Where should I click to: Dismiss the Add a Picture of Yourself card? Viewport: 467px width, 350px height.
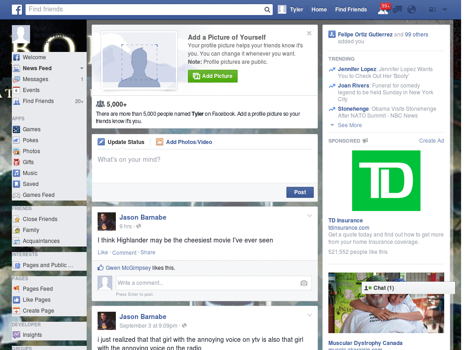click(309, 33)
